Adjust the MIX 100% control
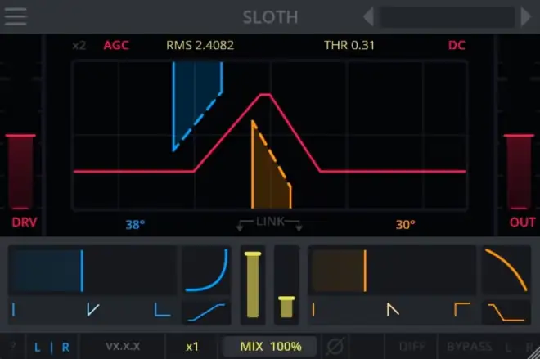The image size is (540, 359). [x=270, y=347]
